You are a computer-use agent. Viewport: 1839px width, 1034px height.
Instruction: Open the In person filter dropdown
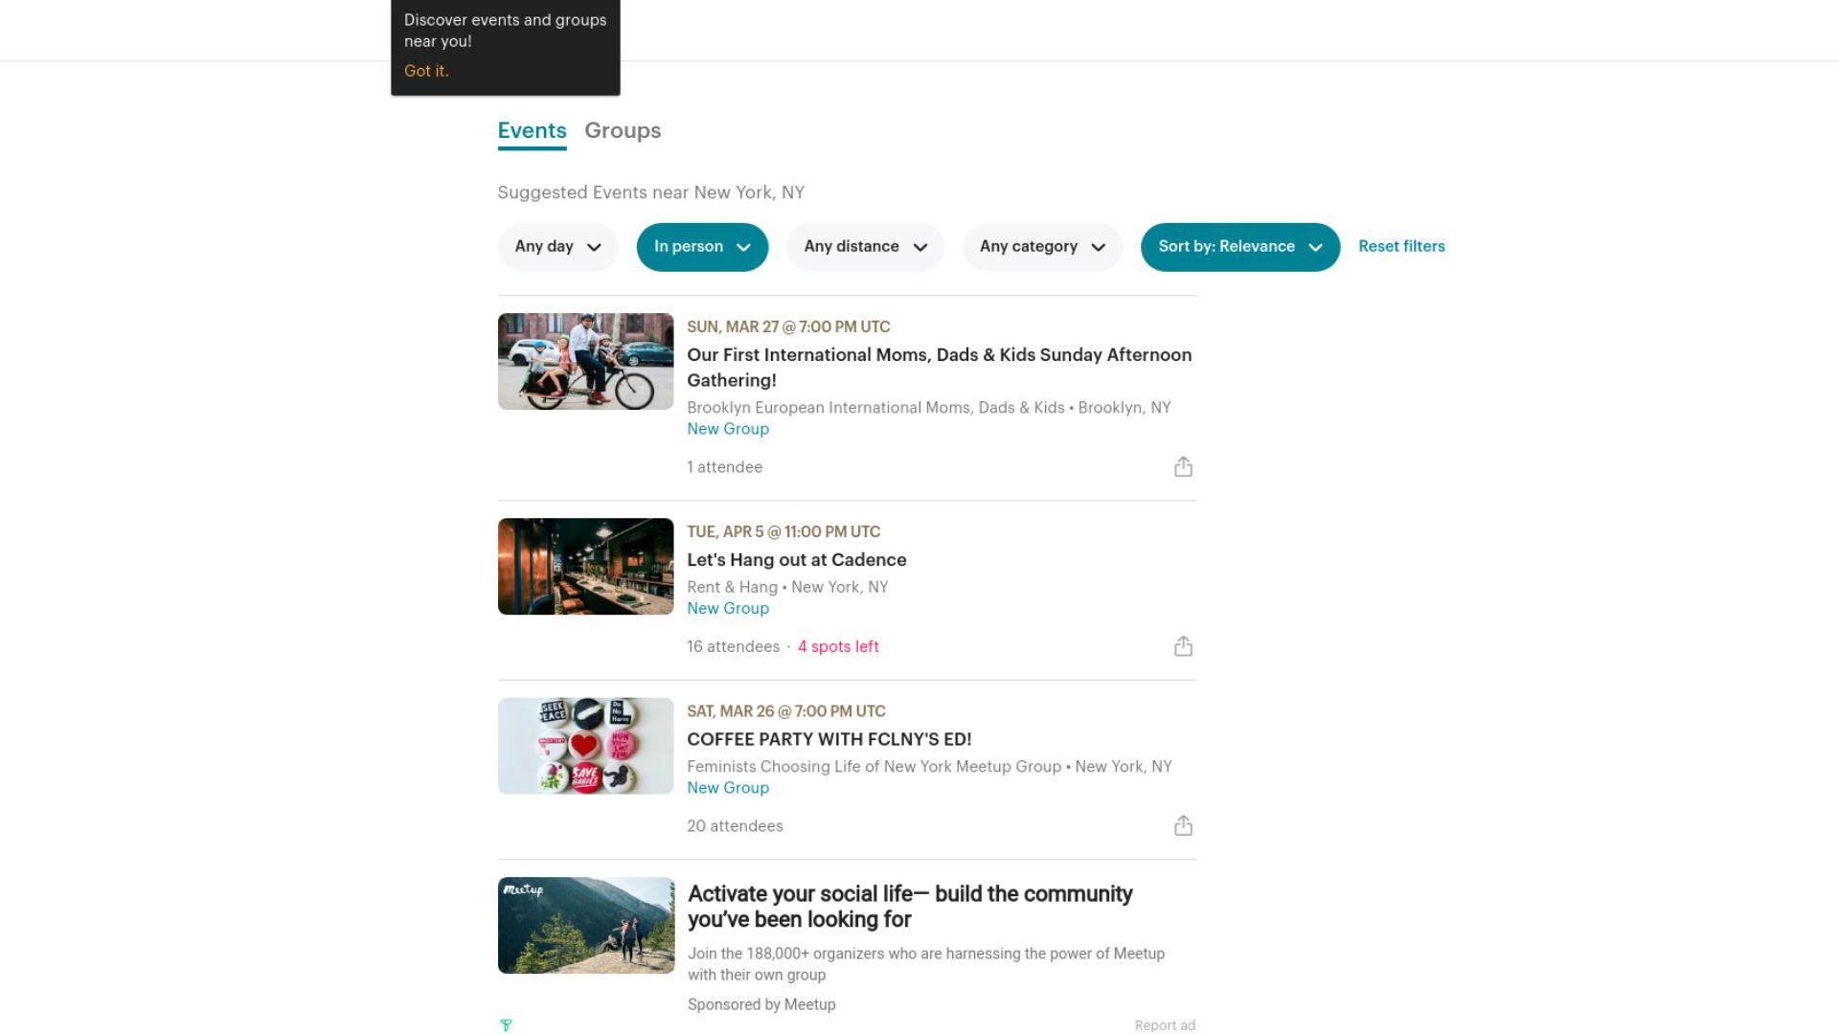[x=702, y=247]
